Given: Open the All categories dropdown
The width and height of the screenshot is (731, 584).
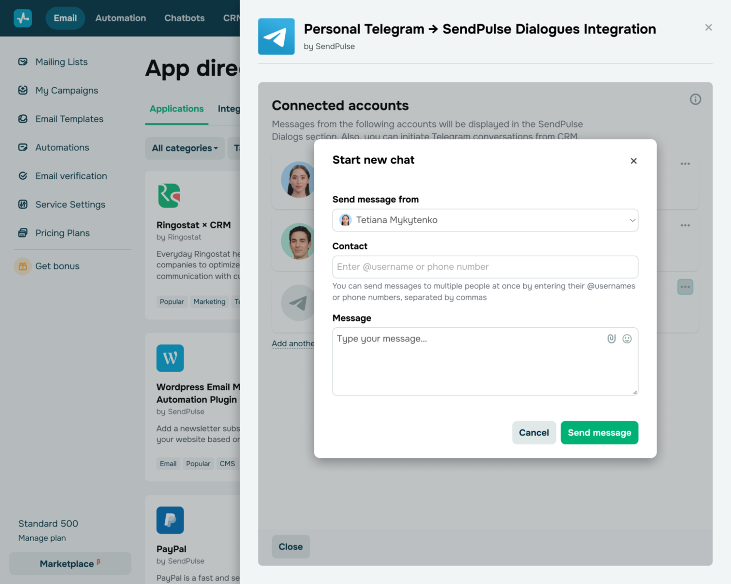Looking at the screenshot, I should point(185,148).
